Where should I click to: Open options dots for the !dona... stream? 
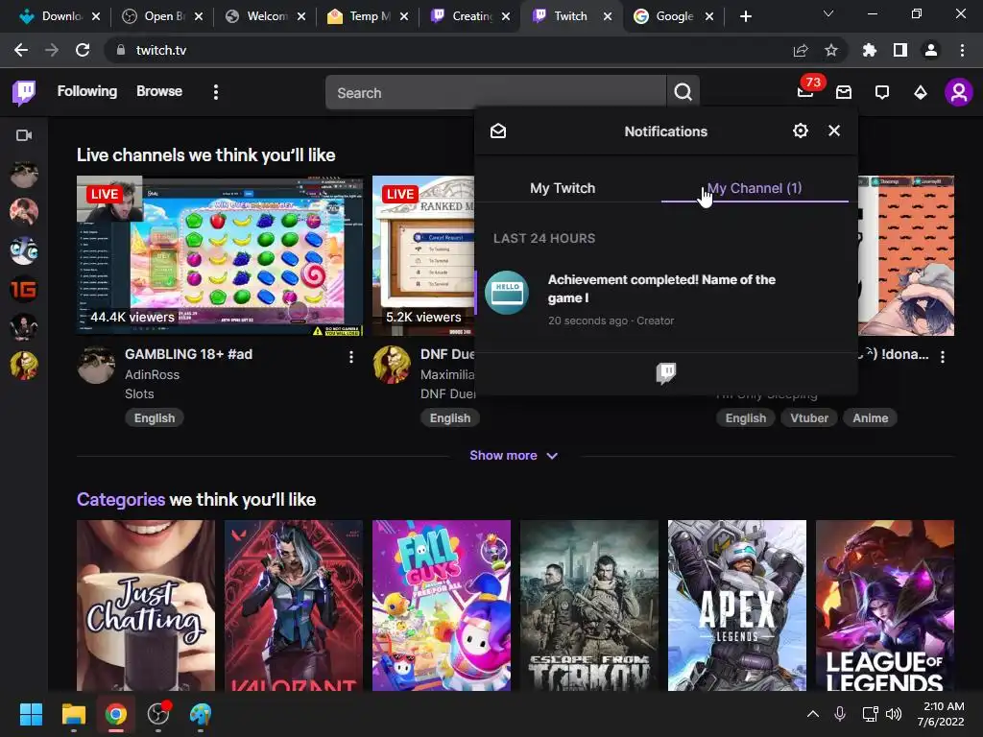point(943,357)
